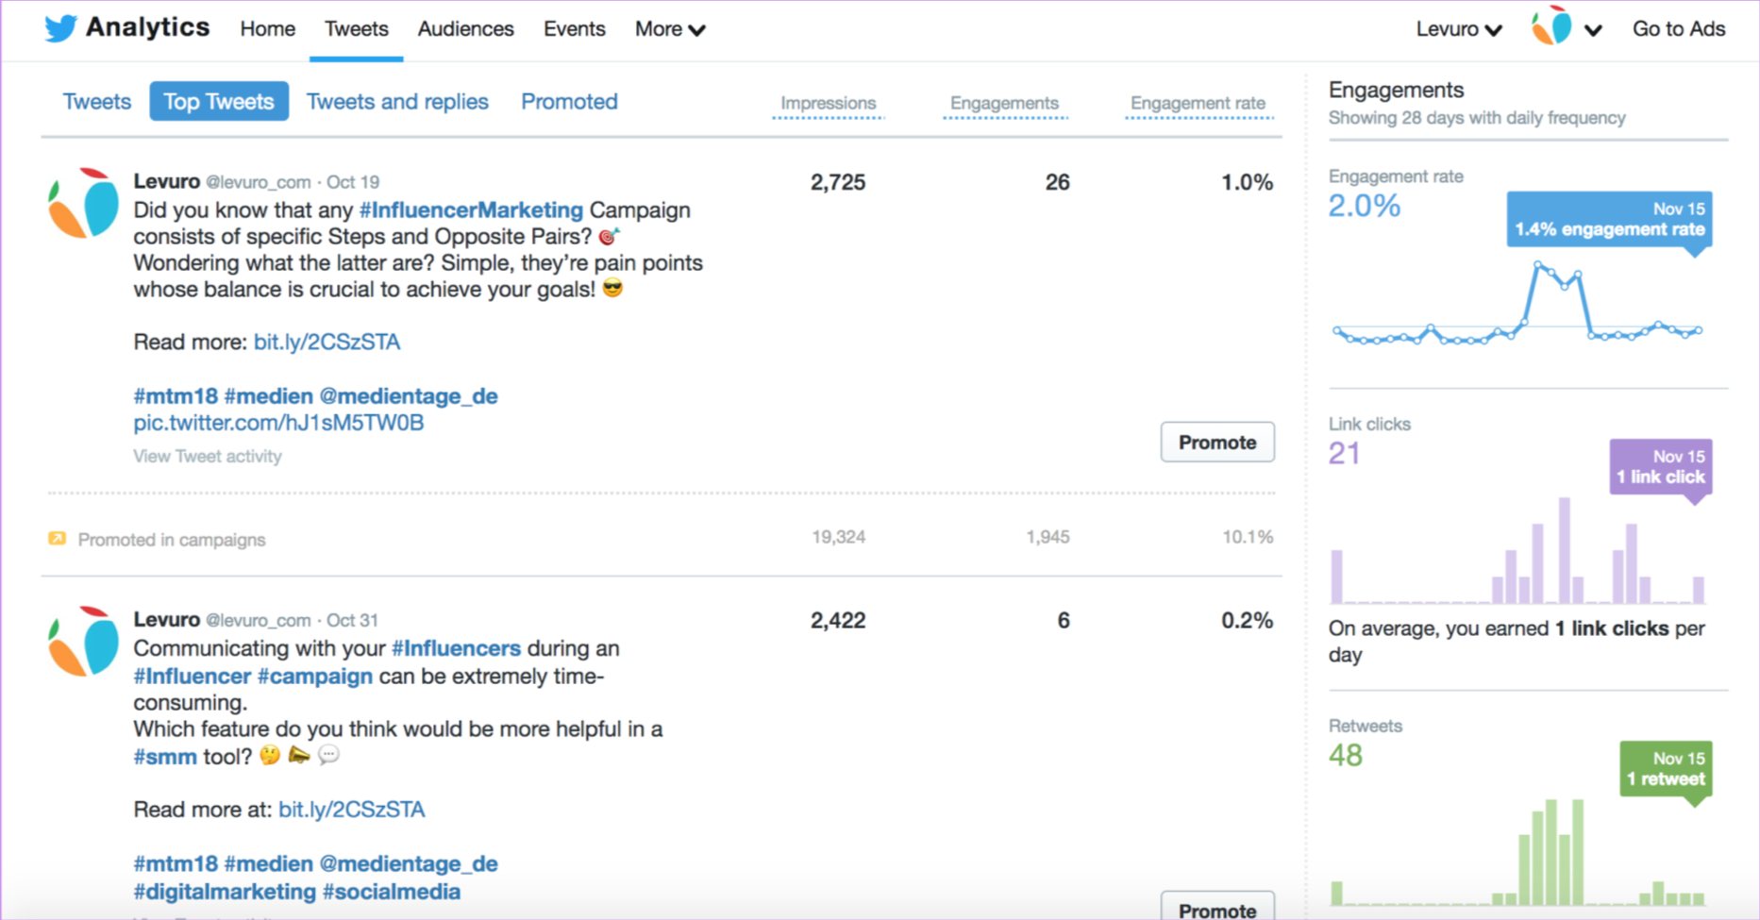Click the engagement rate line chart peak
Screen dimensions: 1760x920
[1539, 265]
